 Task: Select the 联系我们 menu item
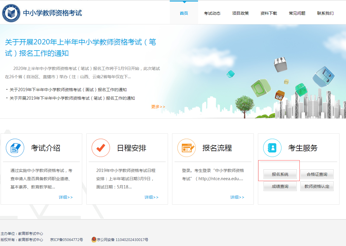(325, 13)
